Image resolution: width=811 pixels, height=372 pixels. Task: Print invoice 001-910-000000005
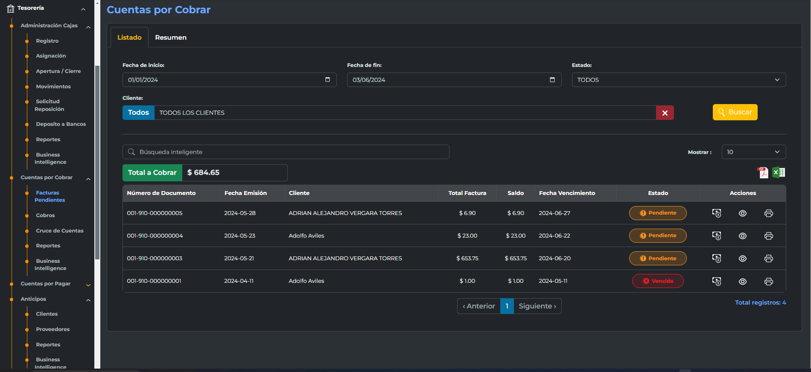point(768,213)
